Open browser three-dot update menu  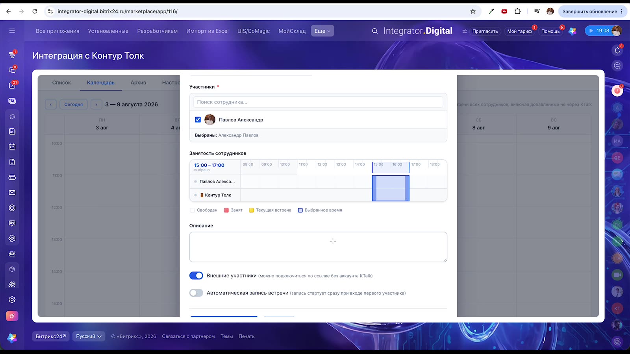tap(622, 11)
